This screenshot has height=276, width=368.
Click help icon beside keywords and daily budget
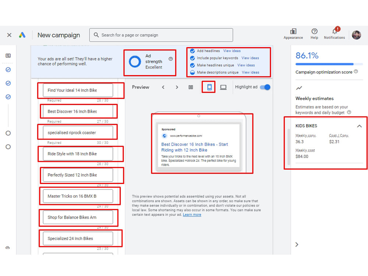click(x=349, y=112)
